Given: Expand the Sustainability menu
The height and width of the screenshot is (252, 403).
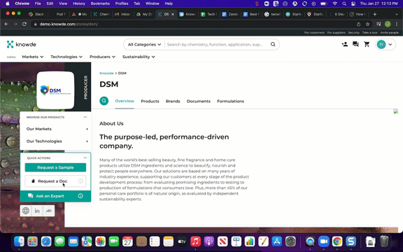Looking at the screenshot, I should click(x=139, y=57).
